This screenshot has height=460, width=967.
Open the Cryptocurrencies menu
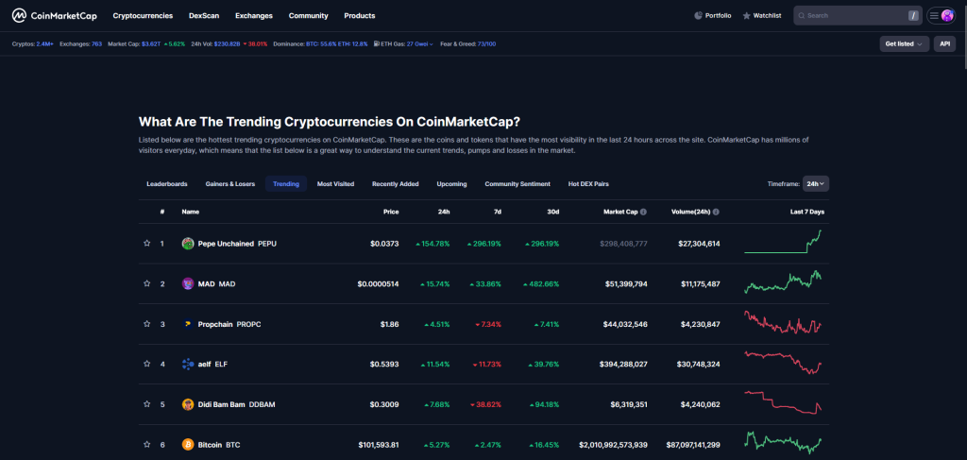[x=143, y=15]
